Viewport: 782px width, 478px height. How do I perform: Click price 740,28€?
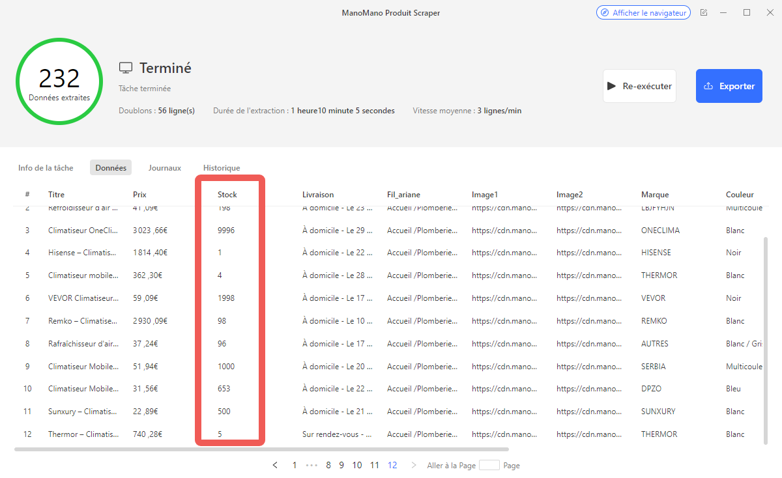(x=148, y=434)
